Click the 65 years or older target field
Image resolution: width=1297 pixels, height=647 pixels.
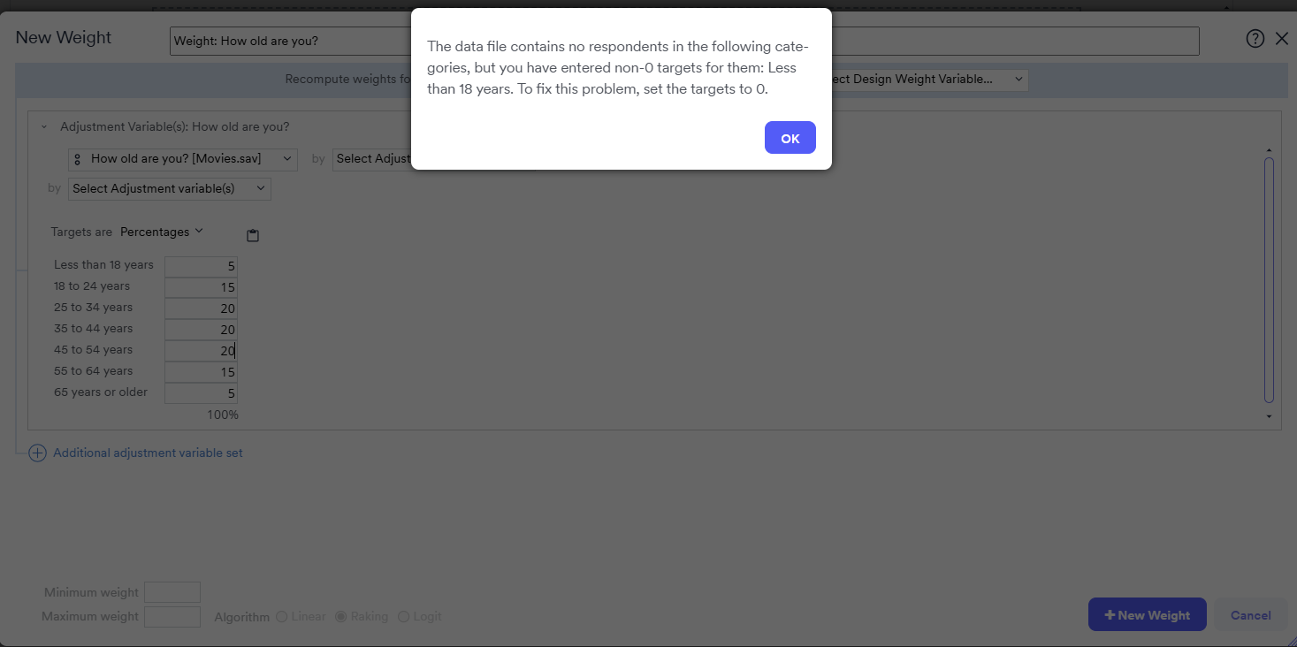pyautogui.click(x=201, y=393)
